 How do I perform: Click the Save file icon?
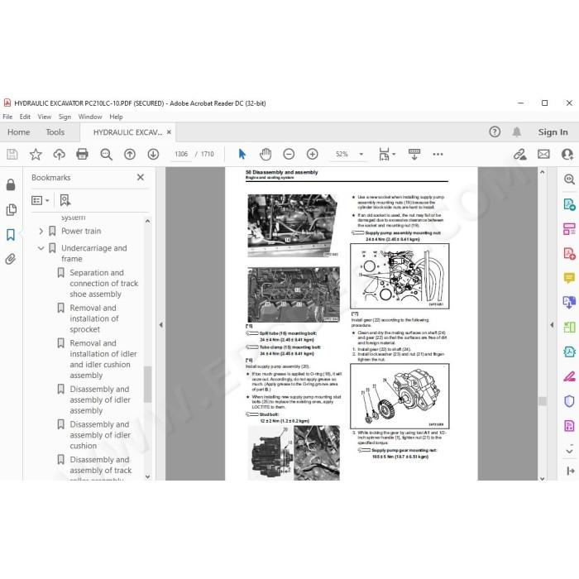(12, 154)
